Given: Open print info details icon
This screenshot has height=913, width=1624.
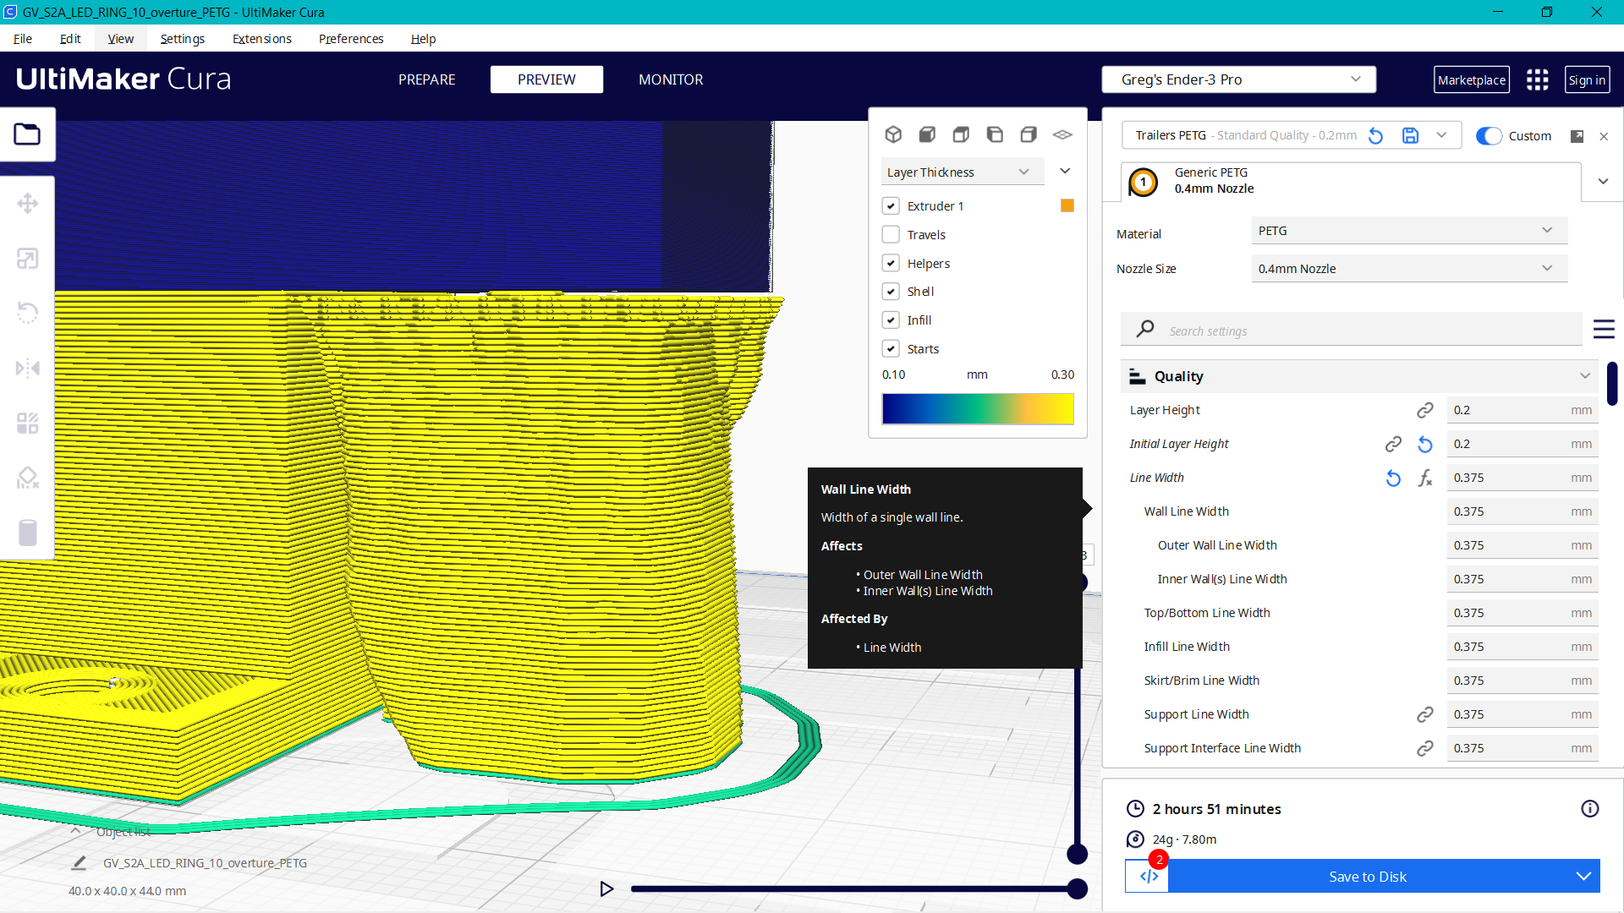Looking at the screenshot, I should [1590, 809].
